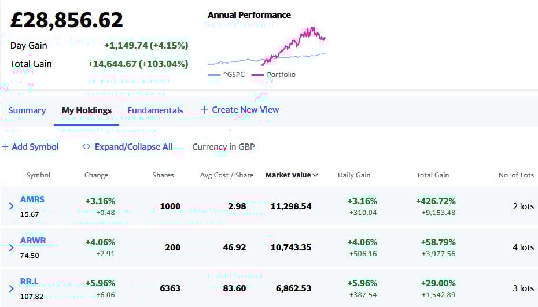The width and height of the screenshot is (538, 307).
Task: Click the Portfolio legend color line
Action: pyautogui.click(x=257, y=75)
